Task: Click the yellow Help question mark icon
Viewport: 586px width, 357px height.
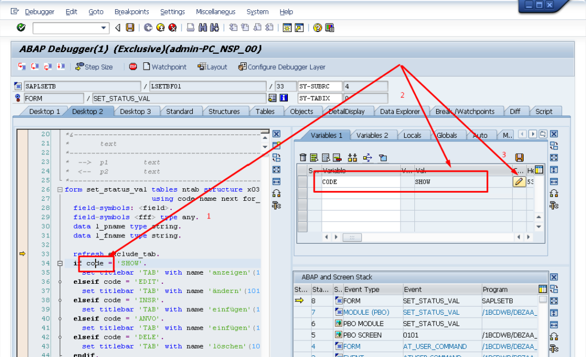Action: [316, 27]
